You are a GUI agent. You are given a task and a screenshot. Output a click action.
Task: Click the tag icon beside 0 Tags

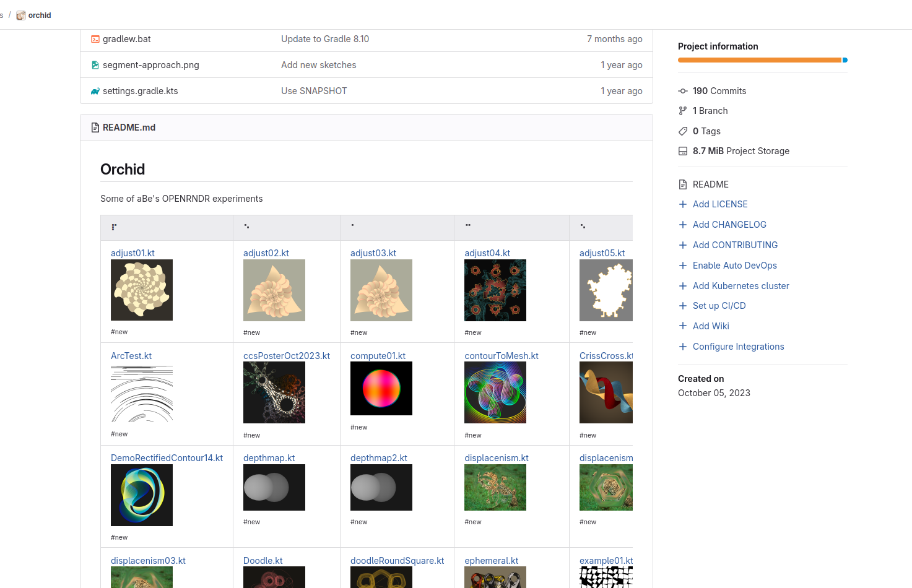[x=683, y=131]
